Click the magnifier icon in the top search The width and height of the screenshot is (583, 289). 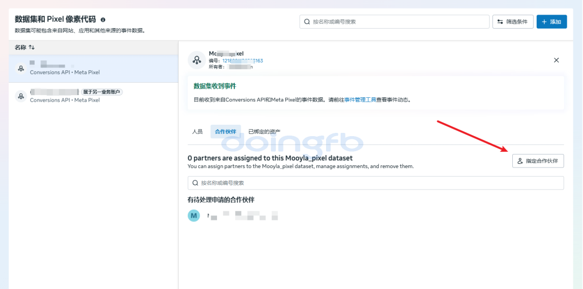(307, 22)
